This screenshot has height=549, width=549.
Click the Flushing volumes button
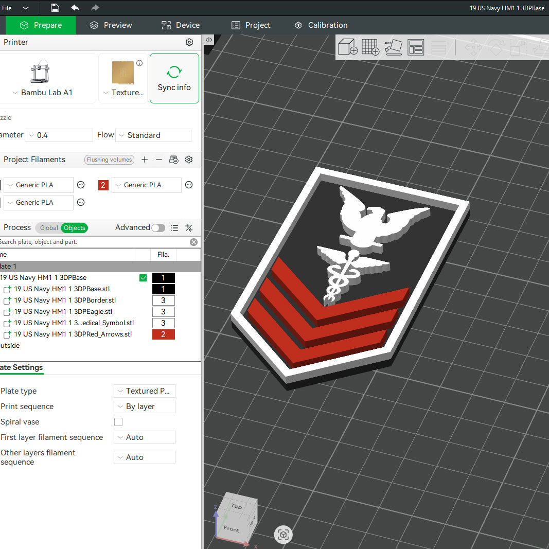click(x=109, y=160)
